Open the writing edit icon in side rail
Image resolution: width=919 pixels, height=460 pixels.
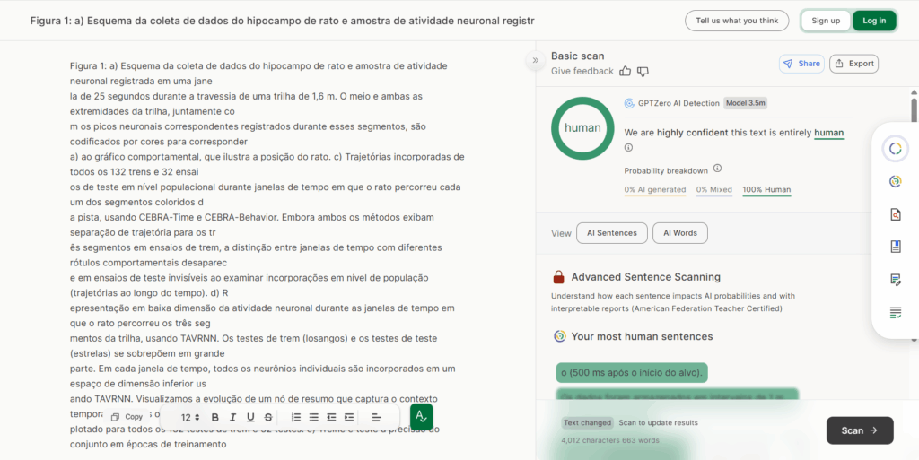(x=895, y=279)
